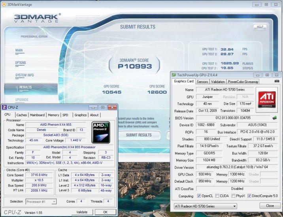
Task: Click the Device ID 1002 - 68B8 field
Action: [x=206, y=125]
